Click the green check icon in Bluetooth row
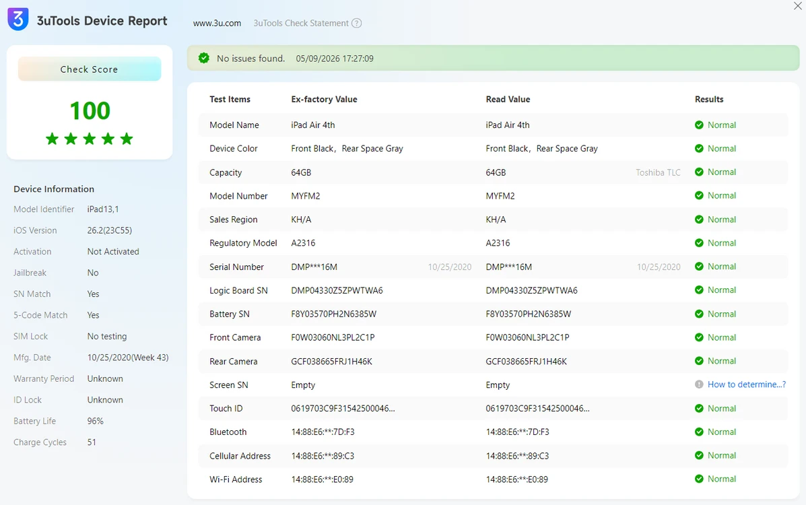The image size is (806, 505). tap(699, 432)
